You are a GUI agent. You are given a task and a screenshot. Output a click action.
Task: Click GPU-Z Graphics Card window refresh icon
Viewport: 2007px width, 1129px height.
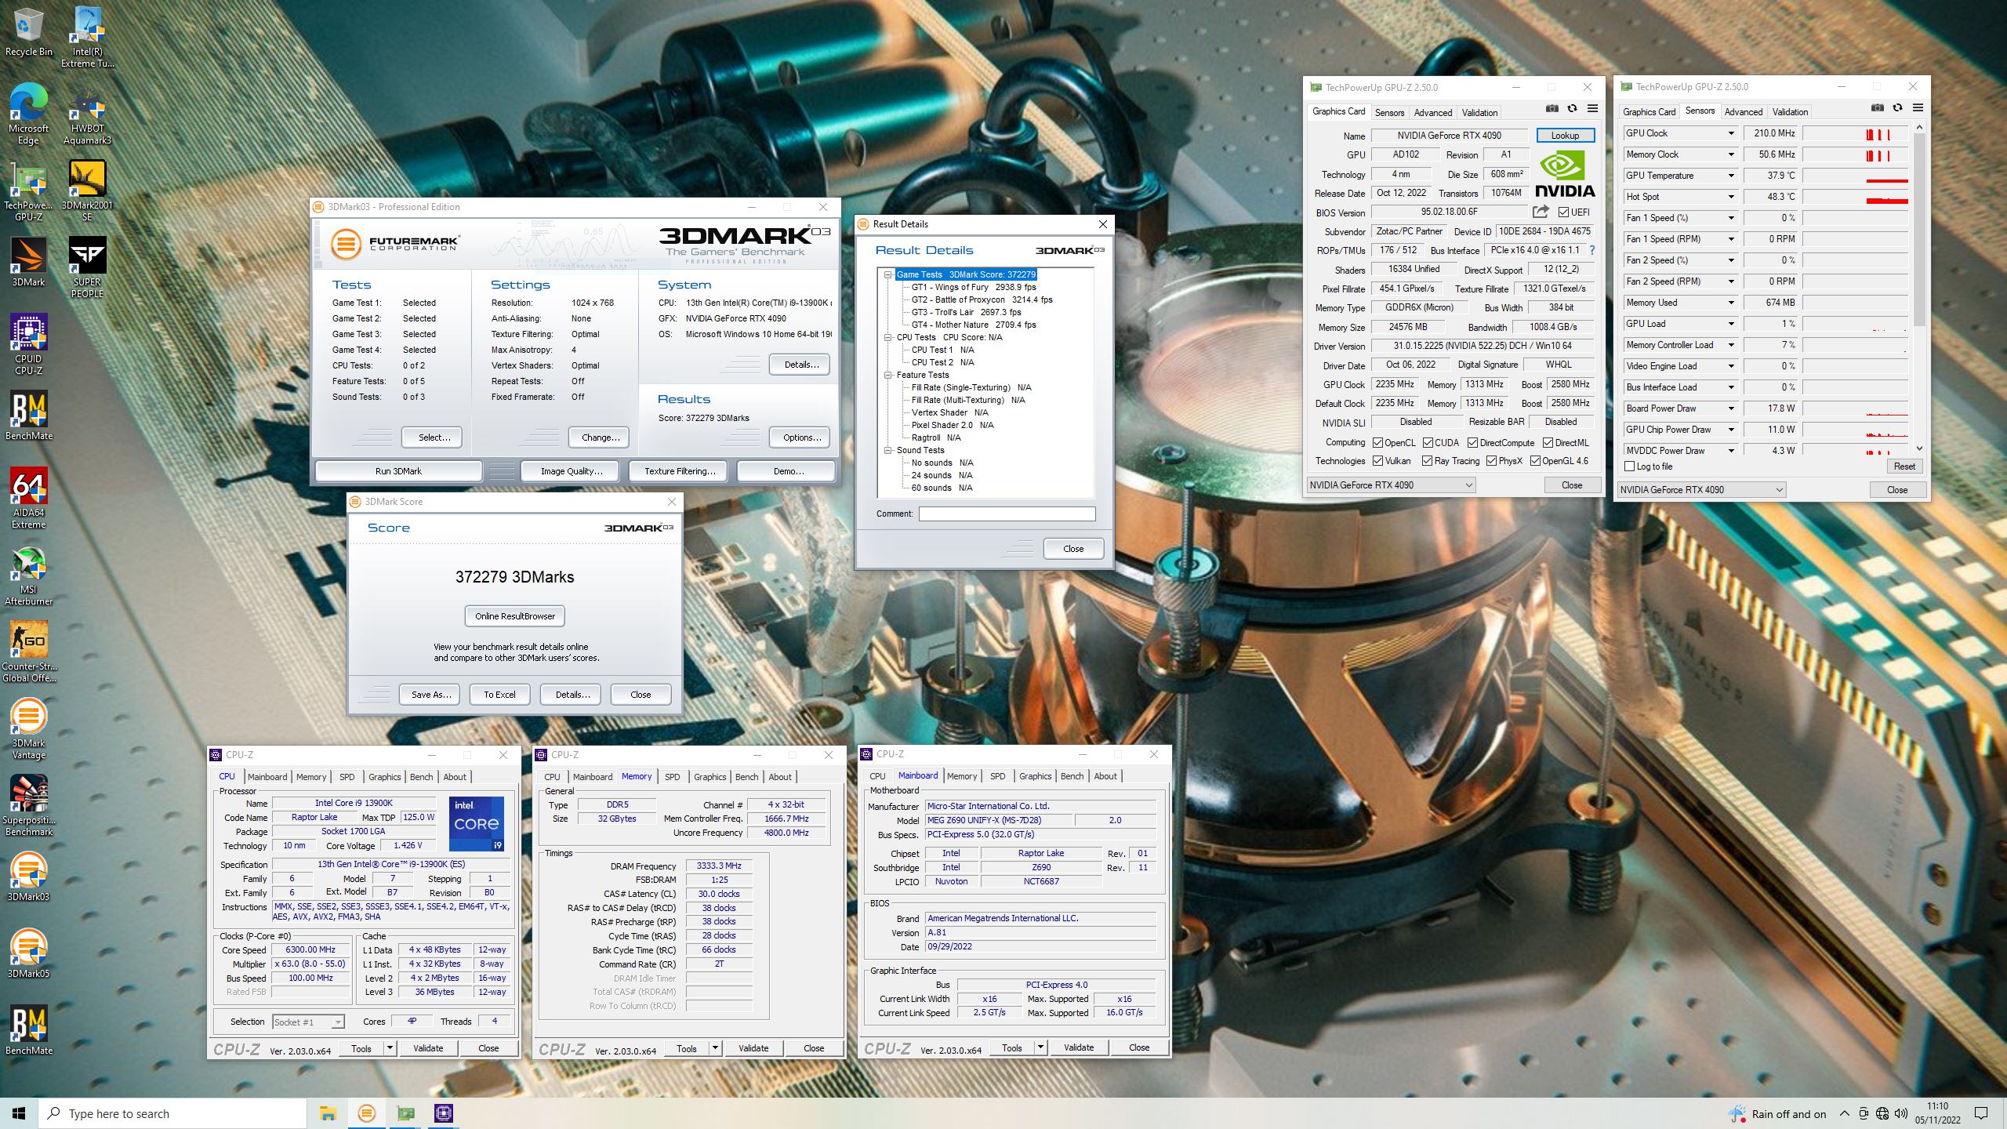pyautogui.click(x=1572, y=109)
